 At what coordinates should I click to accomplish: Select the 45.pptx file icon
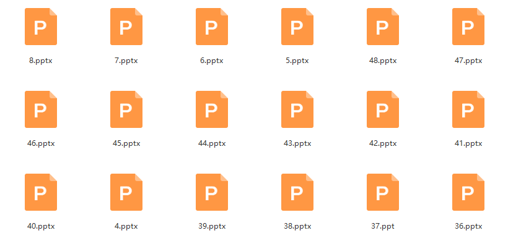126,109
